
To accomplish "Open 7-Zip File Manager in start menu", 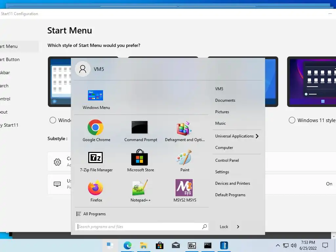I will click(95, 157).
